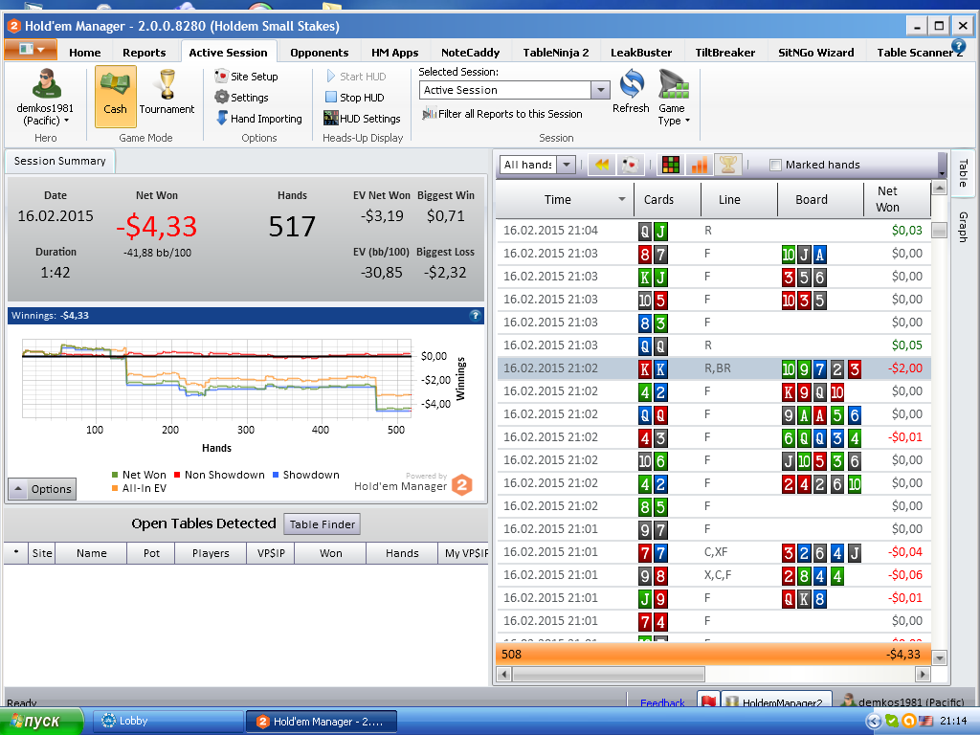The height and width of the screenshot is (735, 980).
Task: Open help for the Winnings graph
Action: pos(475,316)
